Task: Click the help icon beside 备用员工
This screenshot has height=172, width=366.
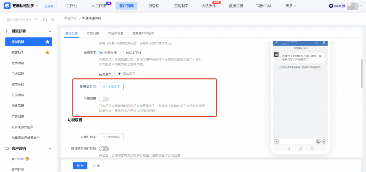Action: coord(94,87)
